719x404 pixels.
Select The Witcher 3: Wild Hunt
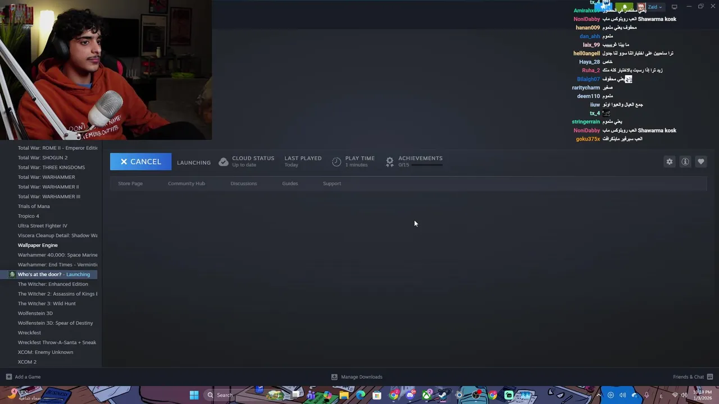tap(47, 304)
